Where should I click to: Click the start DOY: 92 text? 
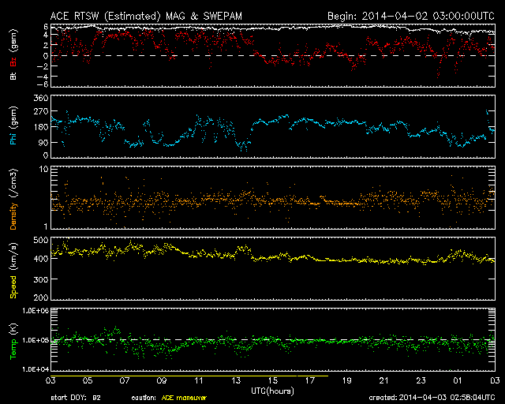(76, 398)
